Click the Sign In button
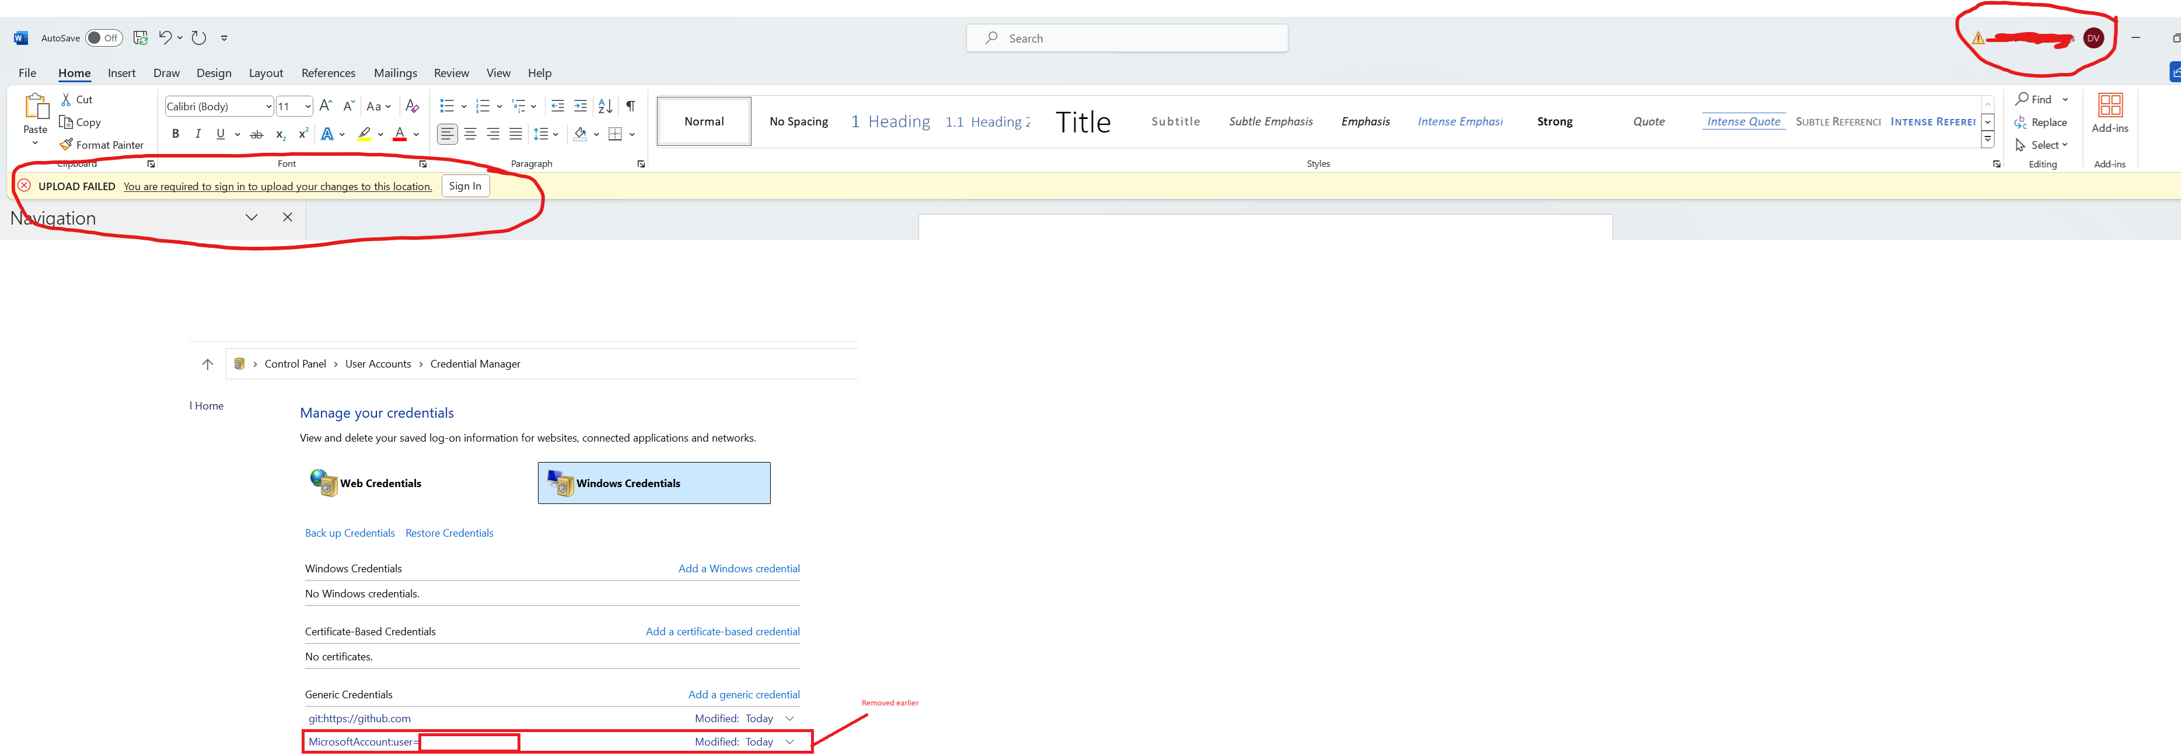The width and height of the screenshot is (2181, 756). point(465,186)
